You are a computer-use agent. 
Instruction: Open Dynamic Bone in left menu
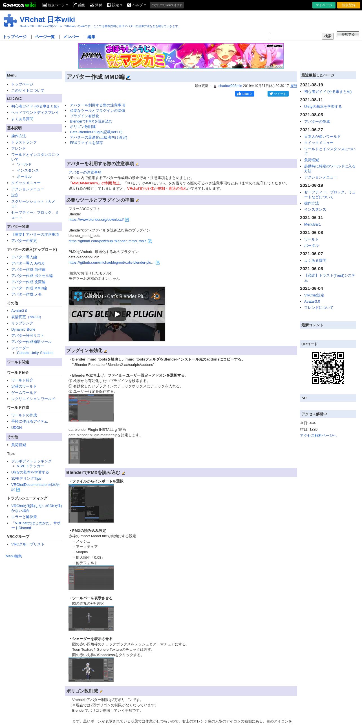click(x=23, y=329)
